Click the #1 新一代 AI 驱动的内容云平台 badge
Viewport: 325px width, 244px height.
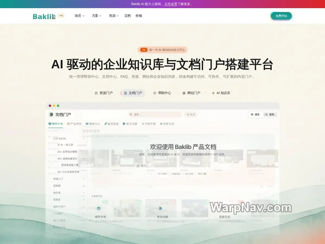coord(162,50)
